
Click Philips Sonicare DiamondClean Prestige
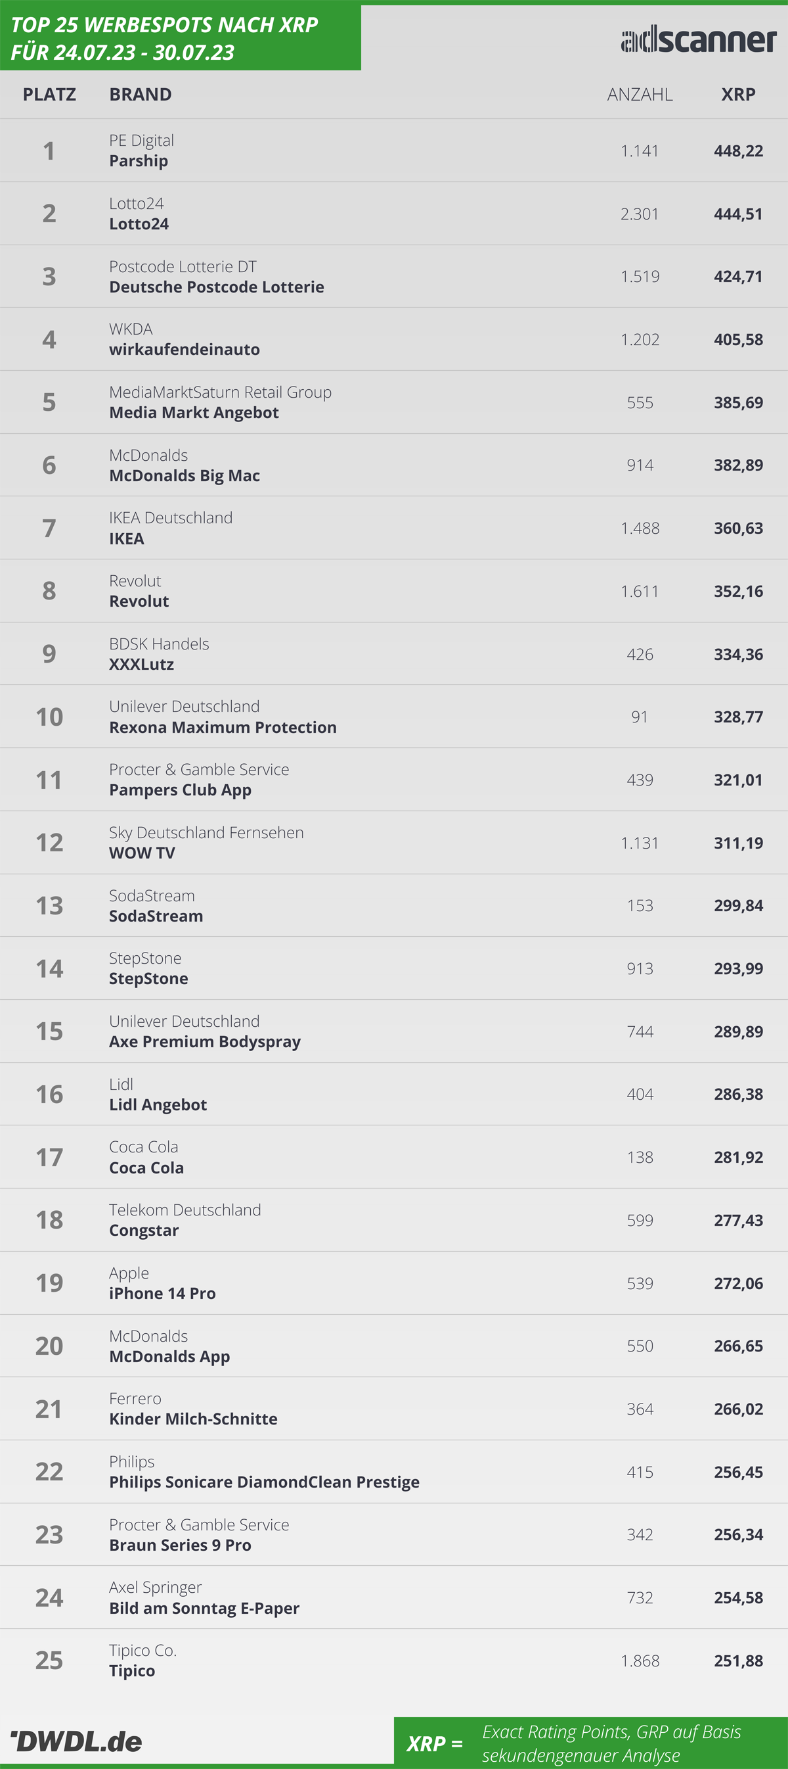264,1482
